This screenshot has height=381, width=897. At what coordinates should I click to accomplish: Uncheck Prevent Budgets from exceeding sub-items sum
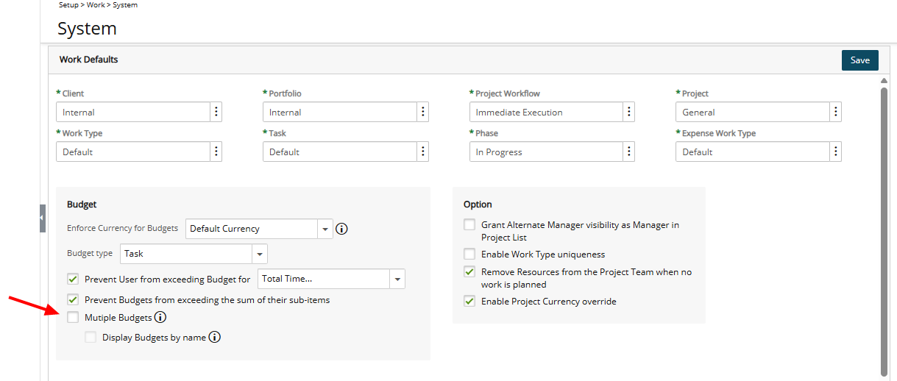point(73,299)
